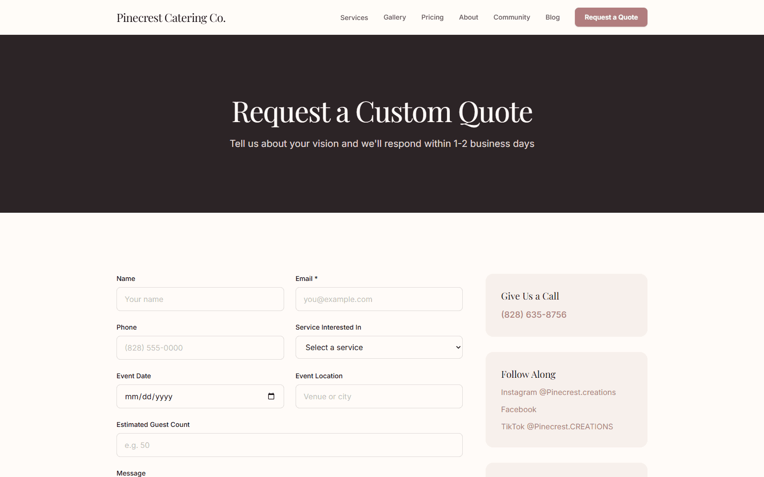Image resolution: width=764 pixels, height=477 pixels.
Task: Open Instagram @Pinecrest.creations link
Action: coord(558,392)
